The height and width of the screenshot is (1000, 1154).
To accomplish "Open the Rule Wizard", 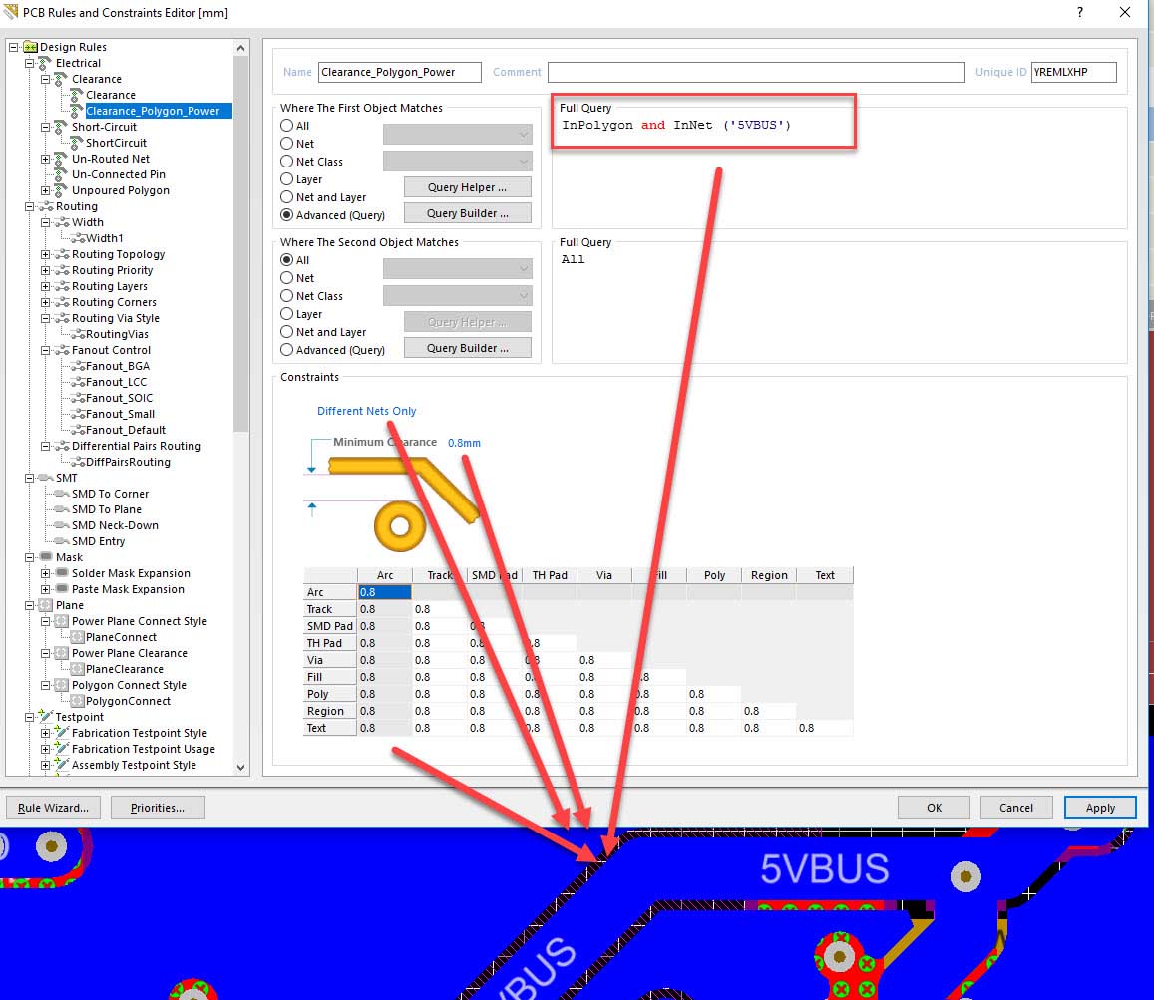I will pyautogui.click(x=53, y=808).
